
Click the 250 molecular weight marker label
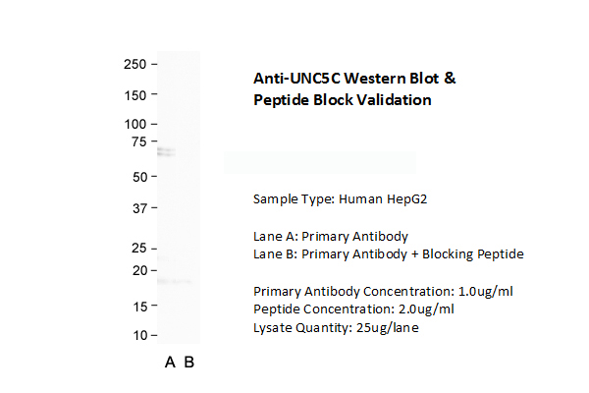tap(134, 64)
